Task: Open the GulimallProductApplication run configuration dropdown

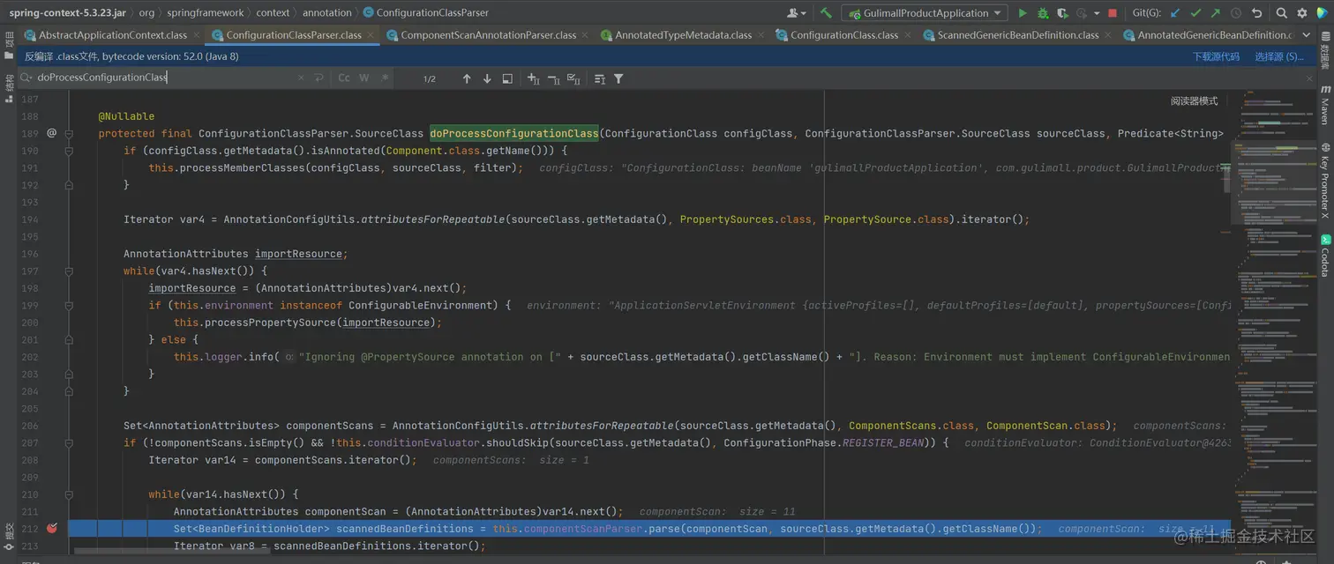Action: click(925, 13)
